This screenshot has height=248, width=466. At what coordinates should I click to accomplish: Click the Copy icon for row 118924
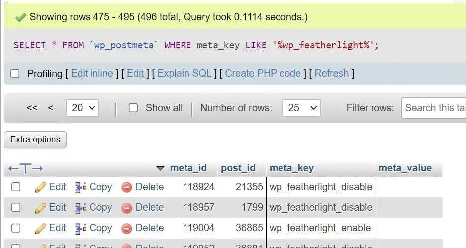[x=81, y=187]
